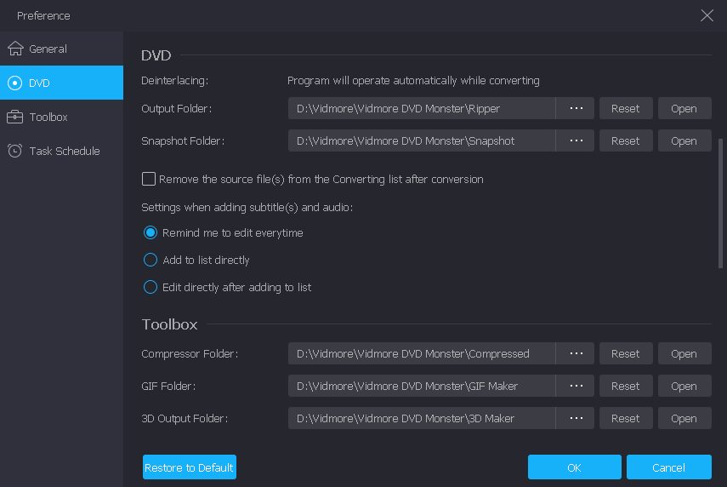Browse for Compressor Folder with ellipsis button

(x=576, y=353)
